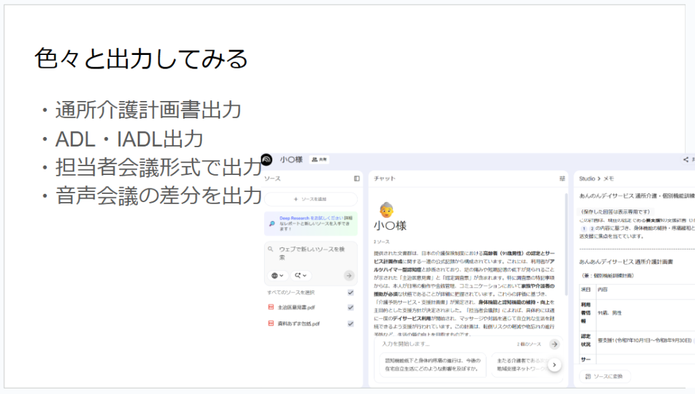This screenshot has width=695, height=394.
Task: Open the search mode dropdown beside globe
Action: pyautogui.click(x=299, y=275)
